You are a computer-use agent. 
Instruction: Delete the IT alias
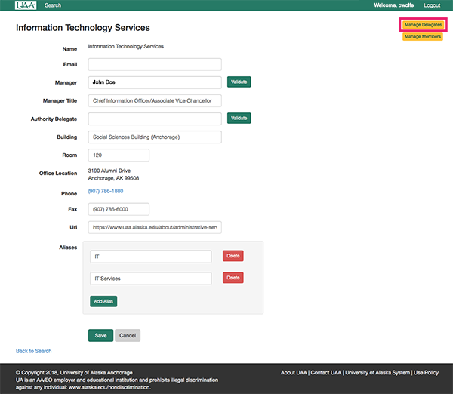click(x=233, y=257)
